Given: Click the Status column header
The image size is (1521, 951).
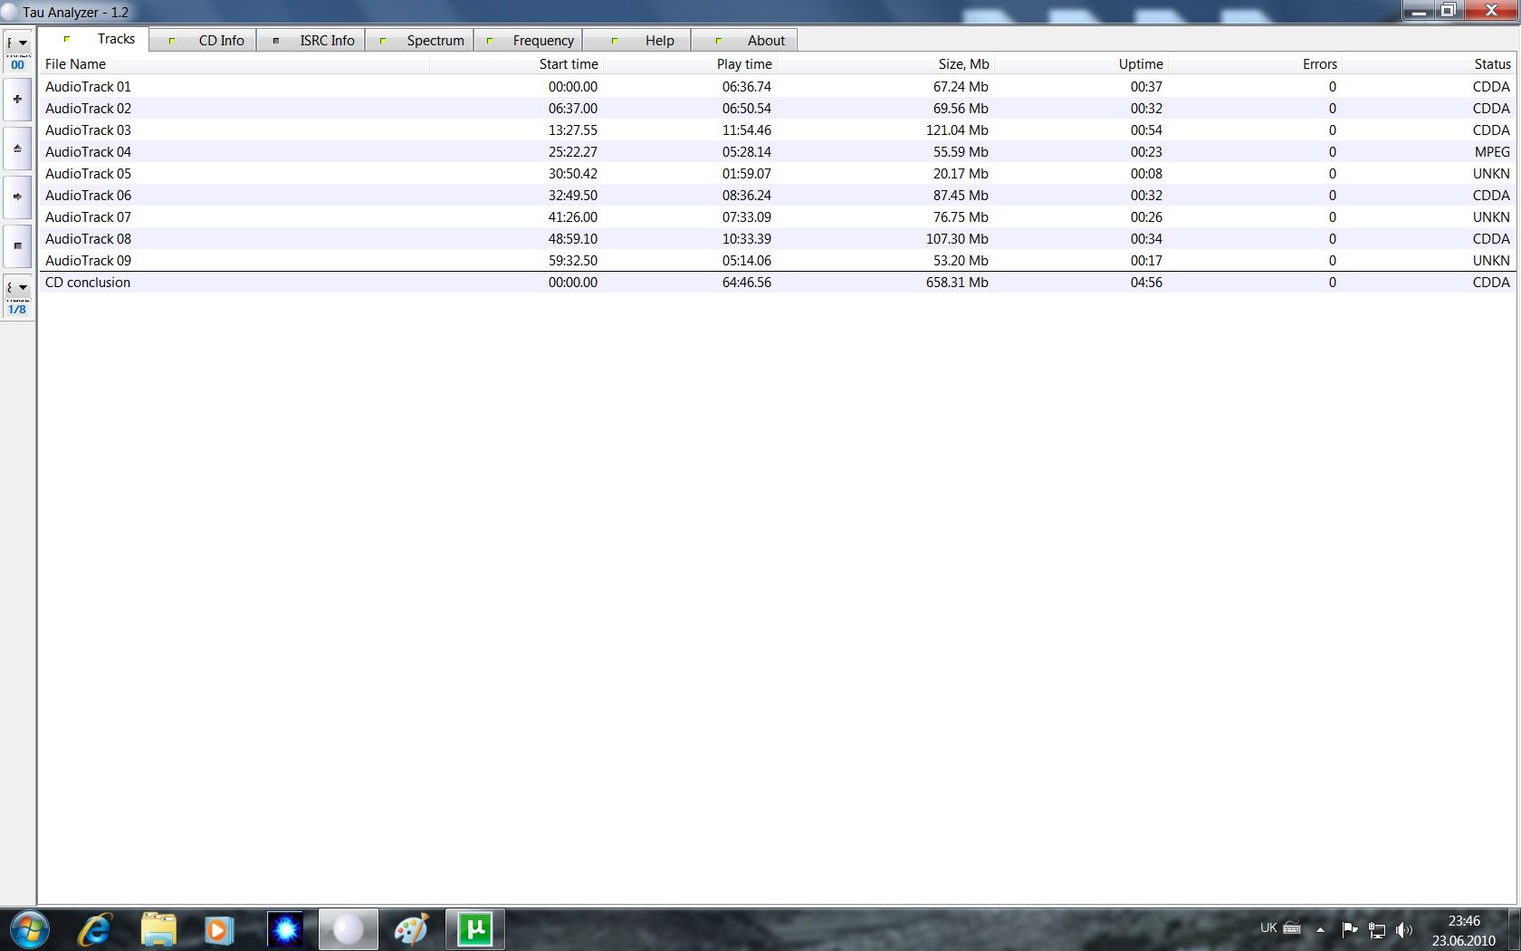Looking at the screenshot, I should coord(1491,64).
